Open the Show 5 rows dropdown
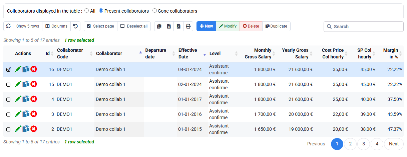This screenshot has height=157, width=407. tap(28, 26)
